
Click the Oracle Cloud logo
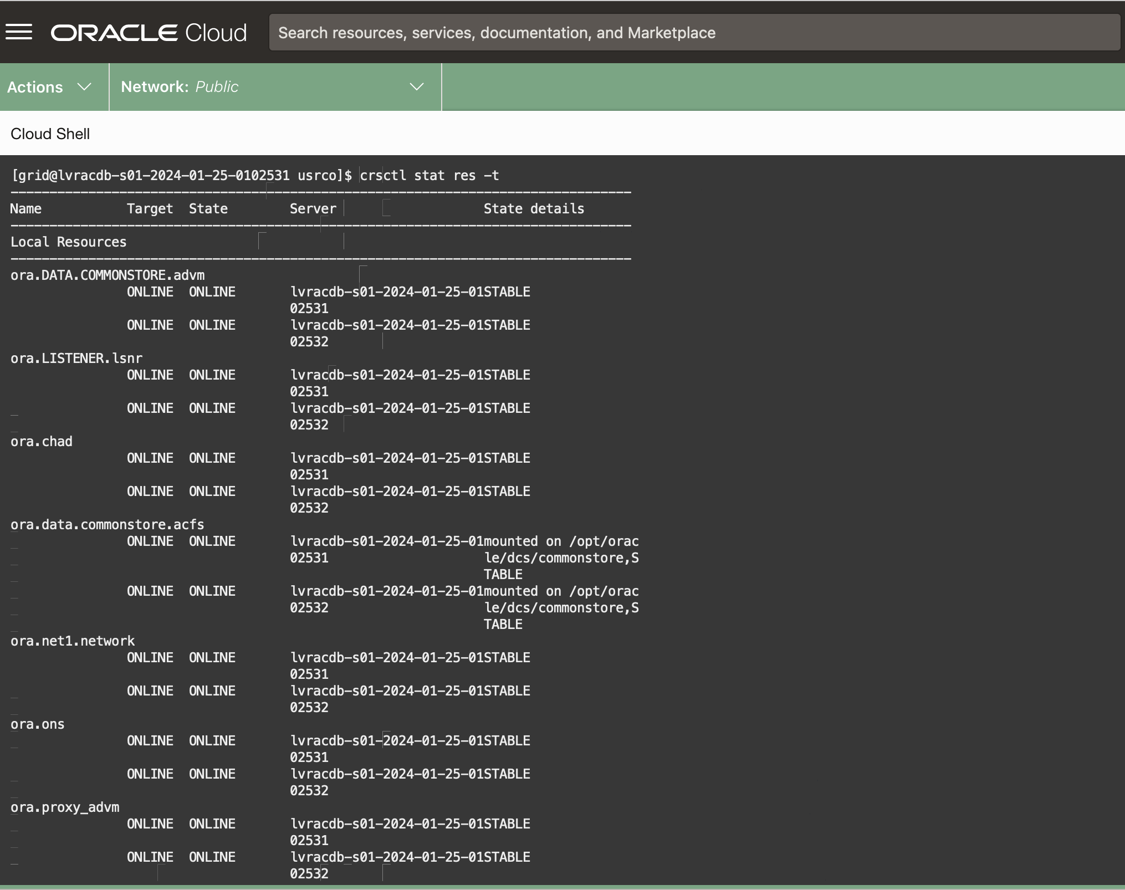pyautogui.click(x=149, y=33)
